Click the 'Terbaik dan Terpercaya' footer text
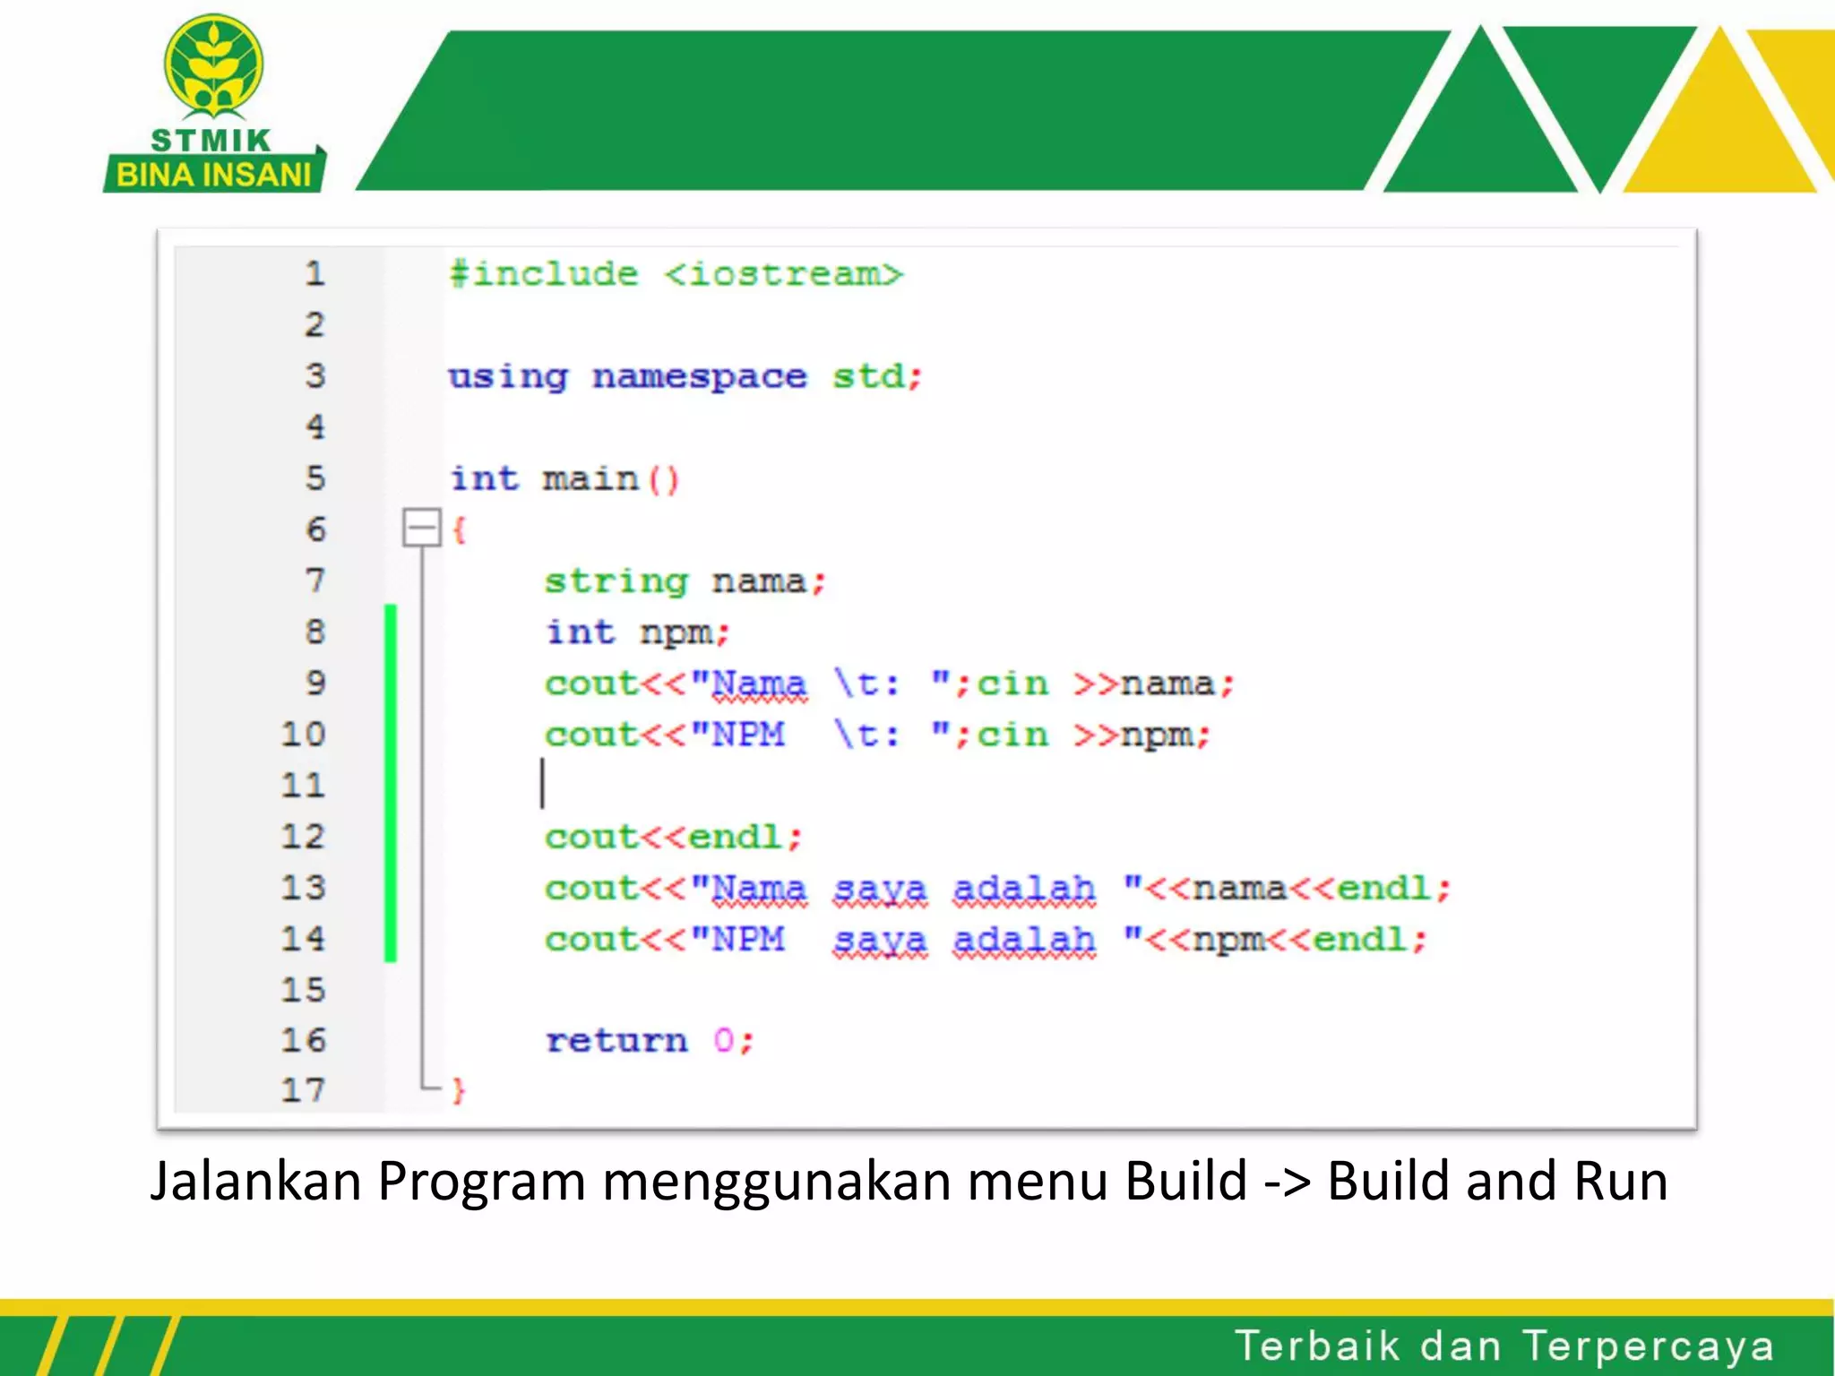The height and width of the screenshot is (1376, 1835). click(x=1504, y=1346)
